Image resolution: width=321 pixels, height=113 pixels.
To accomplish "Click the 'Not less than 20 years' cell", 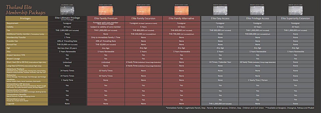I will click(67, 48).
